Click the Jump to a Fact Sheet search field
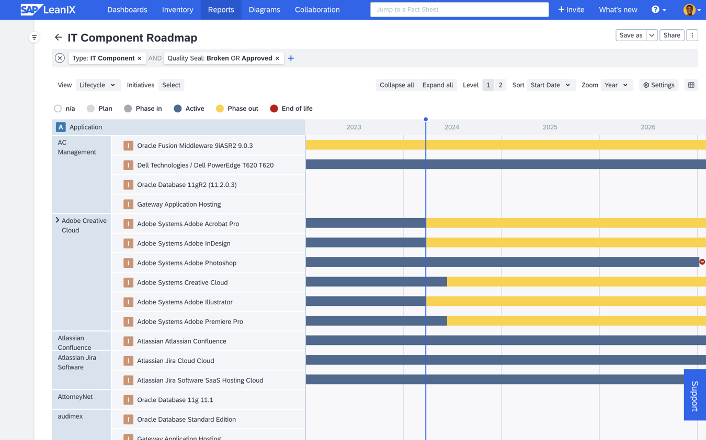Viewport: 706px width, 440px height. click(459, 9)
